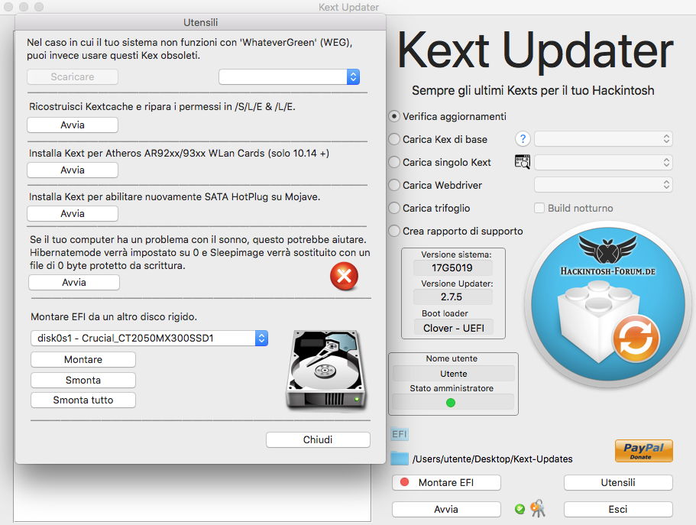Image resolution: width=696 pixels, height=525 pixels.
Task: Click the /Users/utente/Desktop/Kext-Updates path text
Action: [x=492, y=459]
